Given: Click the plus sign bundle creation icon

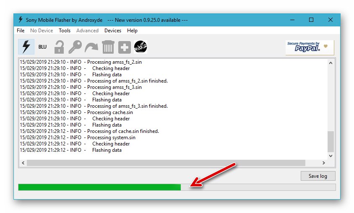Looking at the screenshot, I should pos(125,47).
